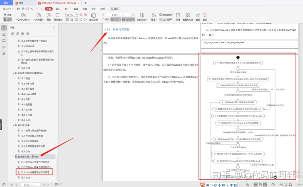Toggle eye protection mode in status bar
The width and height of the screenshot is (303, 187).
point(247,184)
